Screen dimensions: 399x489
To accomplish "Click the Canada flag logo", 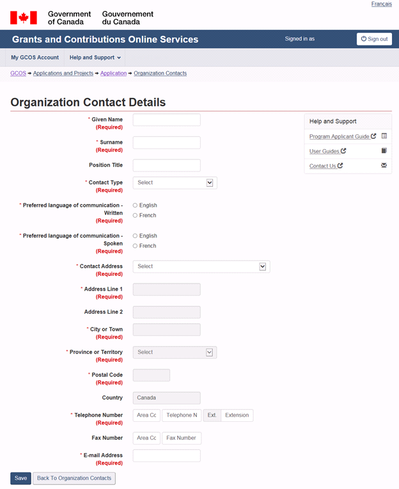I will click(x=24, y=17).
